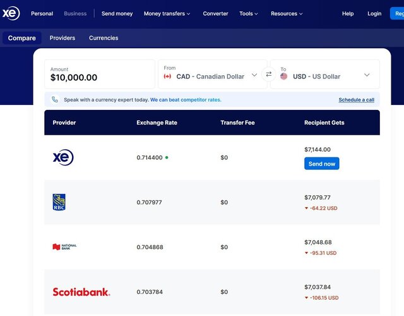
Task: Click the Send now button
Action: click(322, 164)
